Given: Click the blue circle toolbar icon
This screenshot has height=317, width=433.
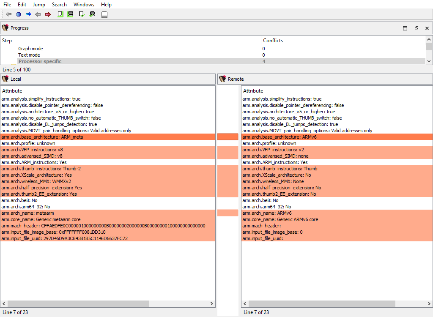Looking at the screenshot, I should tap(19, 14).
